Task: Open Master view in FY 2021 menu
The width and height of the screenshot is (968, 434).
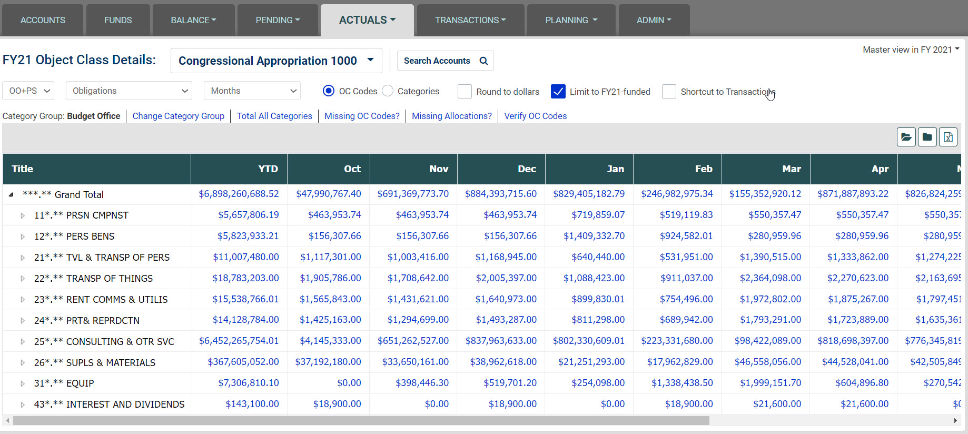Action: [911, 50]
